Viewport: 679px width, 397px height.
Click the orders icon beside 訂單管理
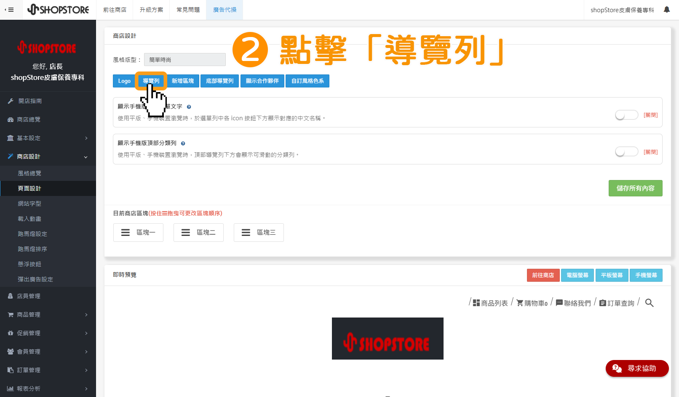pos(11,370)
